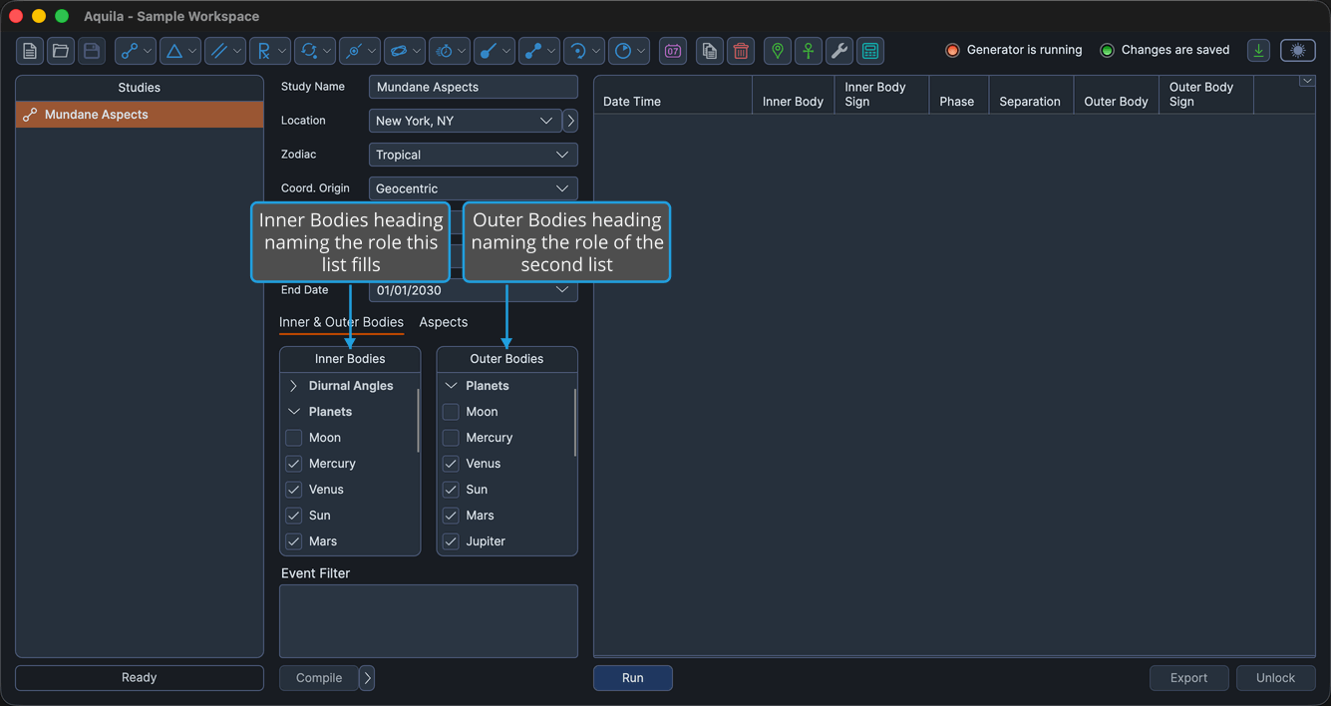The height and width of the screenshot is (706, 1331).
Task: Select the planet with crossing line tool
Action: [360, 51]
